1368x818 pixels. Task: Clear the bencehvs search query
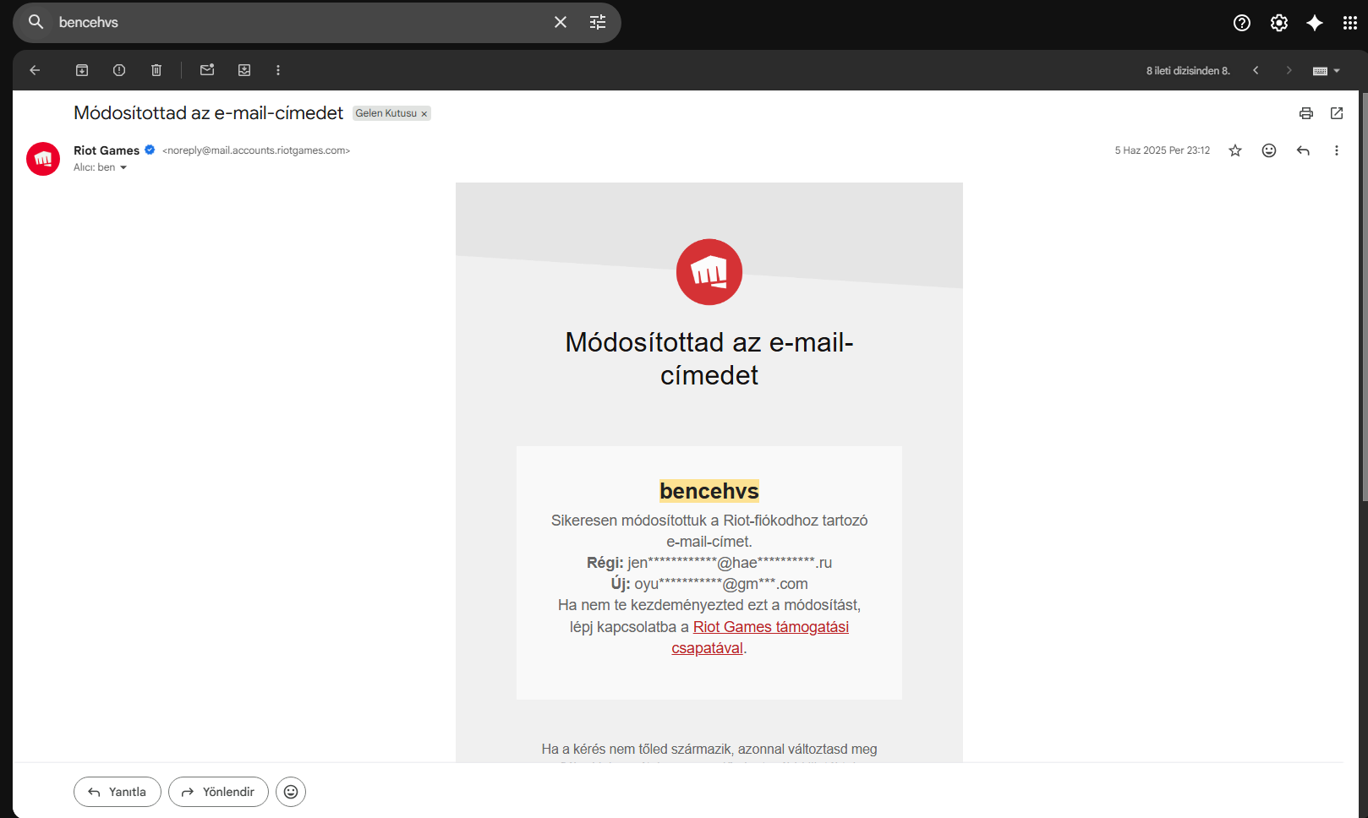tap(561, 22)
